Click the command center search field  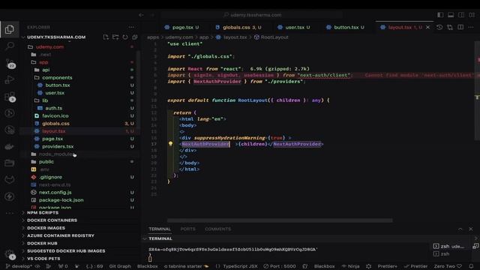(x=252, y=15)
